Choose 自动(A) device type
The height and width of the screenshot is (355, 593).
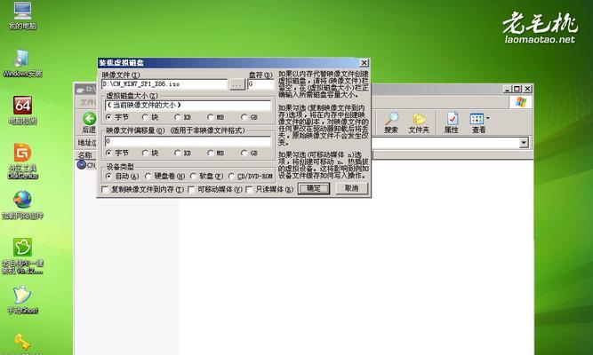[109, 176]
